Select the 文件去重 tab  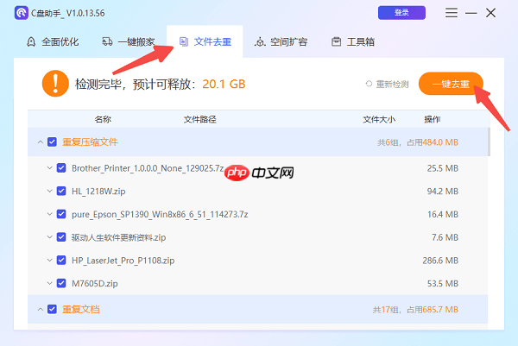coord(205,42)
